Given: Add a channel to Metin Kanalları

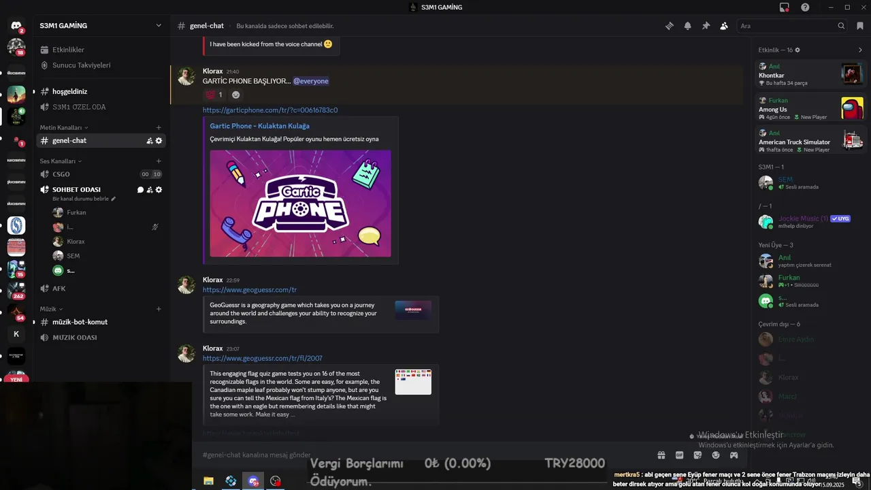Looking at the screenshot, I should tap(159, 127).
